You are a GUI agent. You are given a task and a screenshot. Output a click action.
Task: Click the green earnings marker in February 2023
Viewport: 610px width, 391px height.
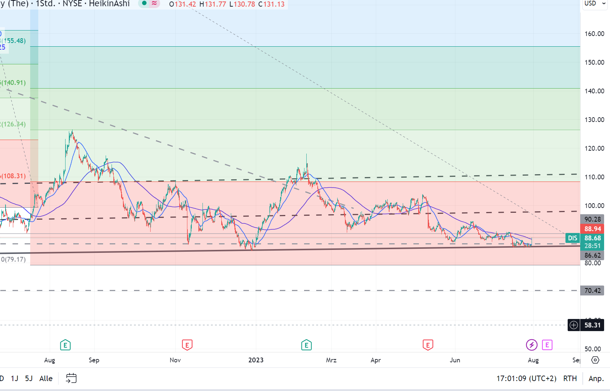tap(306, 345)
